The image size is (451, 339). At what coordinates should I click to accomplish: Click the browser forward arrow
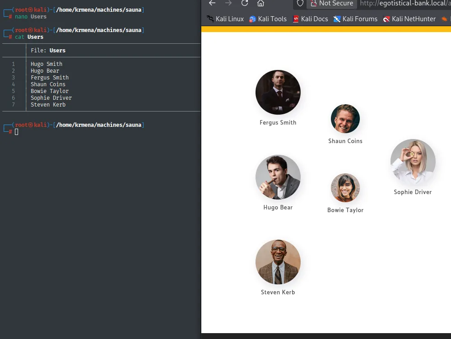pyautogui.click(x=228, y=3)
